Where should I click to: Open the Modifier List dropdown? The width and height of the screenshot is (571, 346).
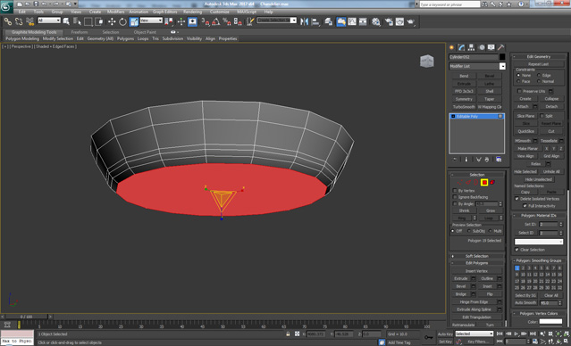[477, 66]
